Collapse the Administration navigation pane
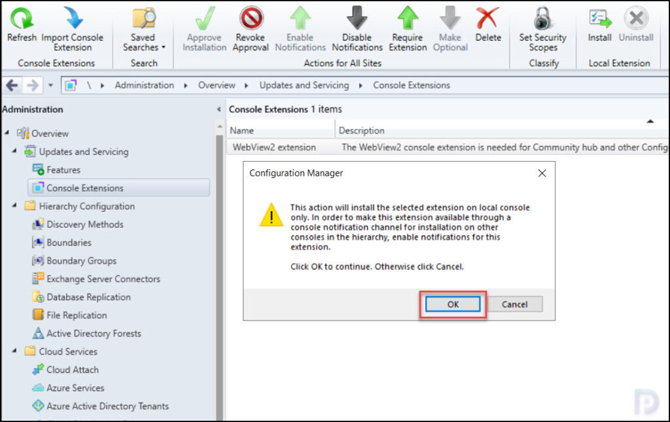The height and width of the screenshot is (422, 670). pos(219,109)
